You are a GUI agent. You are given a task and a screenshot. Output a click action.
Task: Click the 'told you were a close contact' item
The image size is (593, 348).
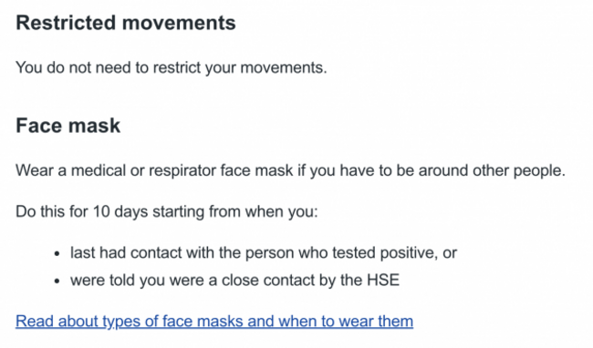coord(234,281)
